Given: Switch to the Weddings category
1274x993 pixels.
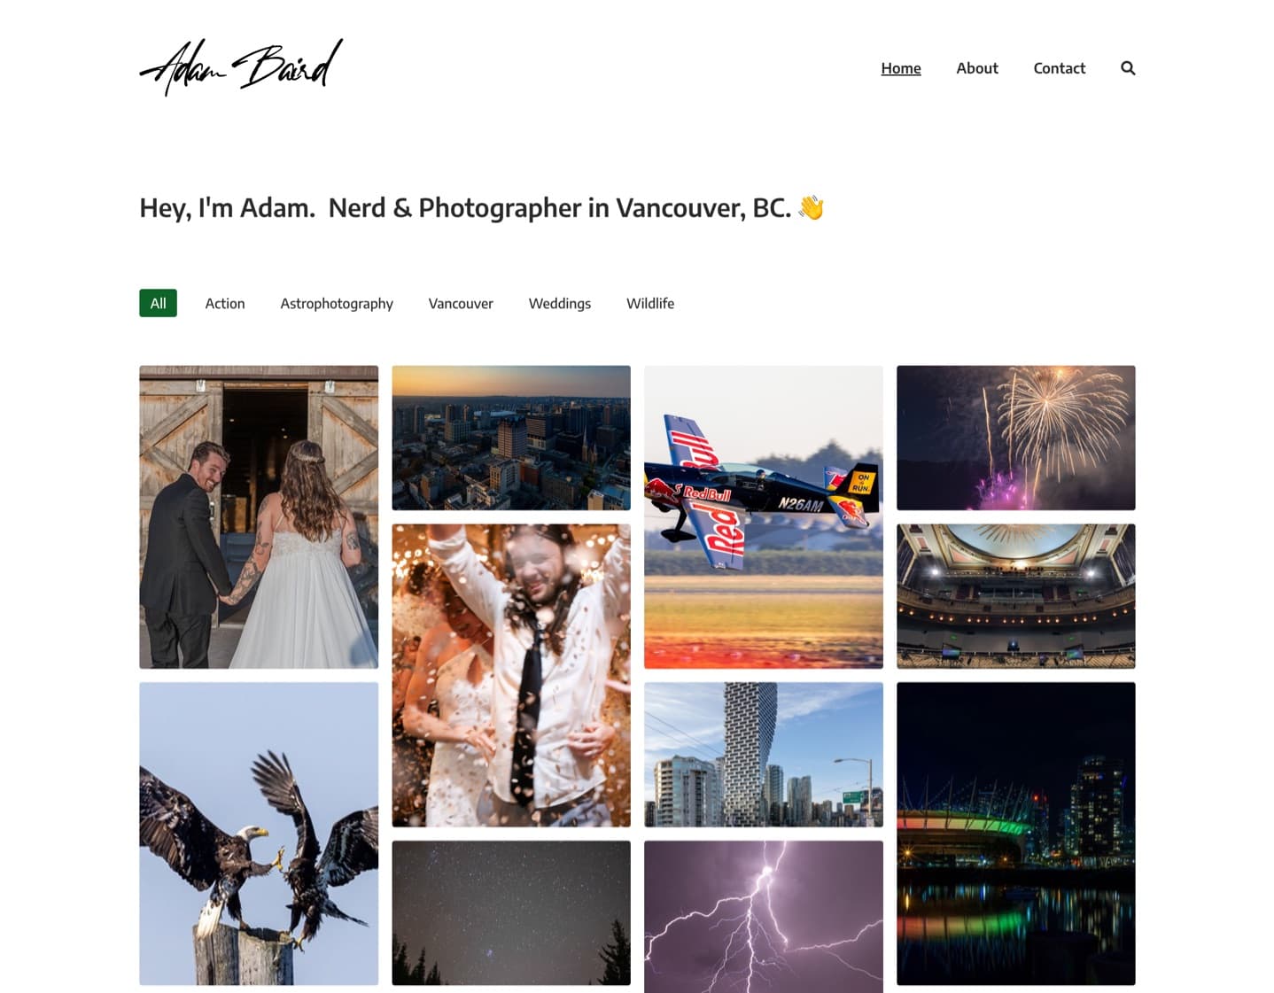Looking at the screenshot, I should [x=559, y=303].
